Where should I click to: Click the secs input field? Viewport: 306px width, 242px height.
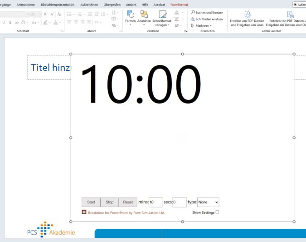[180, 202]
